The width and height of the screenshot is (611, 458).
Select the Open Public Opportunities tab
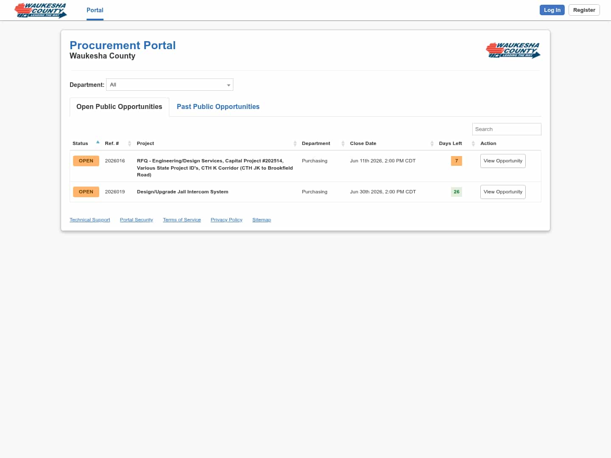point(119,107)
